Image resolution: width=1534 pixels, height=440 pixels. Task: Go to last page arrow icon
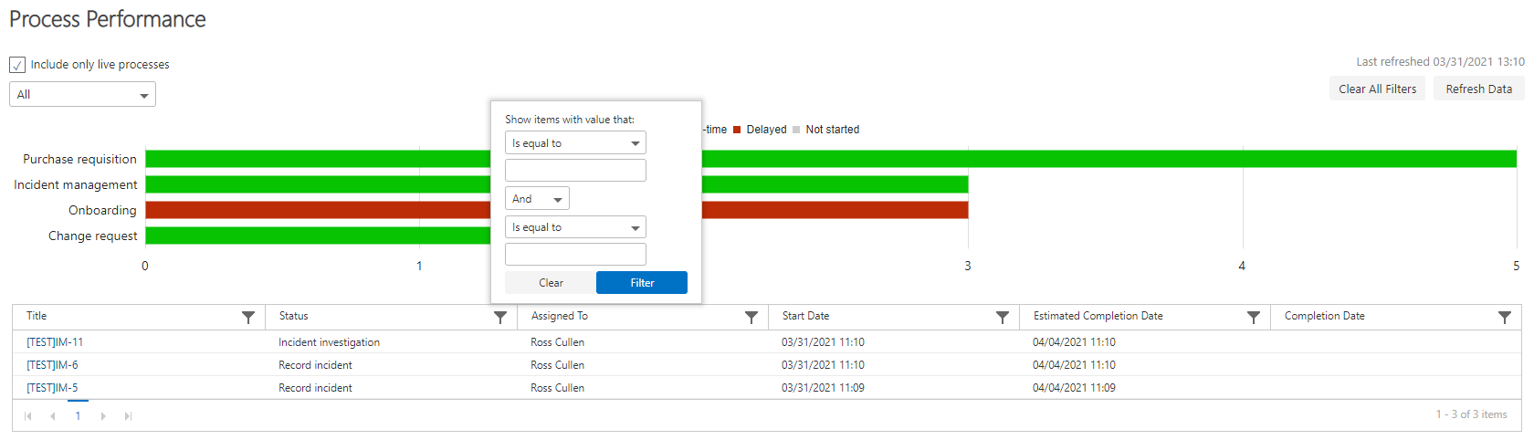pyautogui.click(x=128, y=416)
